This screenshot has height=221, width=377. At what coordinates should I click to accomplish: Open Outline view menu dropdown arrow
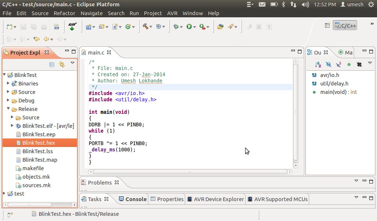click(370, 63)
